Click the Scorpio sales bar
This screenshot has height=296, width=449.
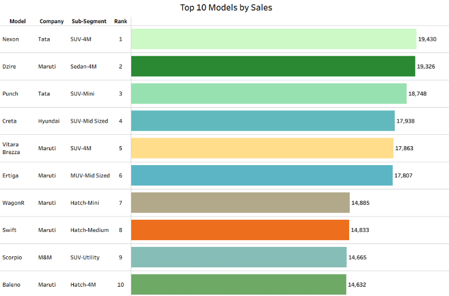239,257
